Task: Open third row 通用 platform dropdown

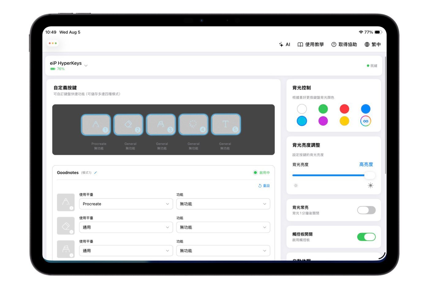Action: (x=126, y=250)
